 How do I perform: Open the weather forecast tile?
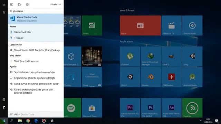[x=73, y=25]
